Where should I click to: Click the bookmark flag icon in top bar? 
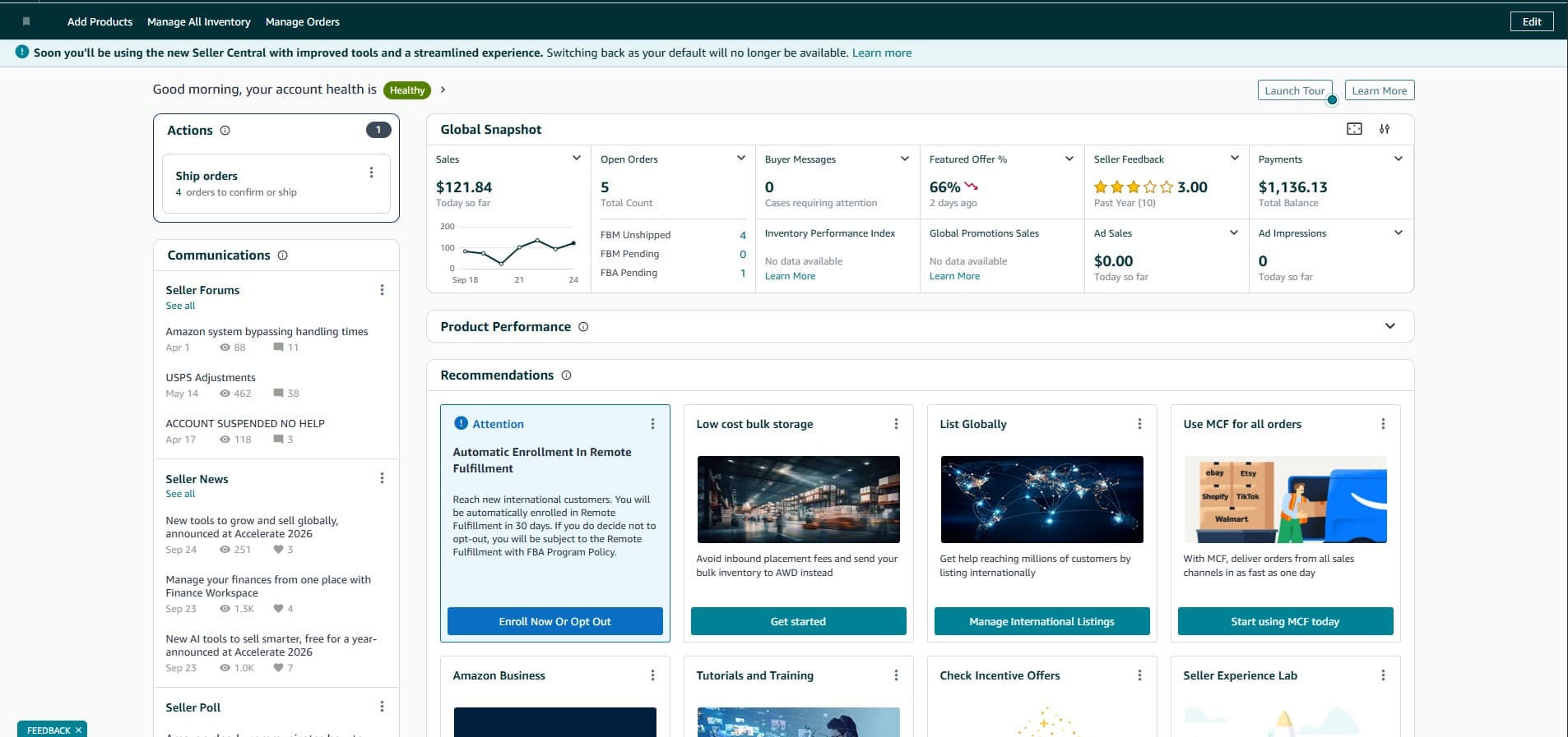click(26, 21)
